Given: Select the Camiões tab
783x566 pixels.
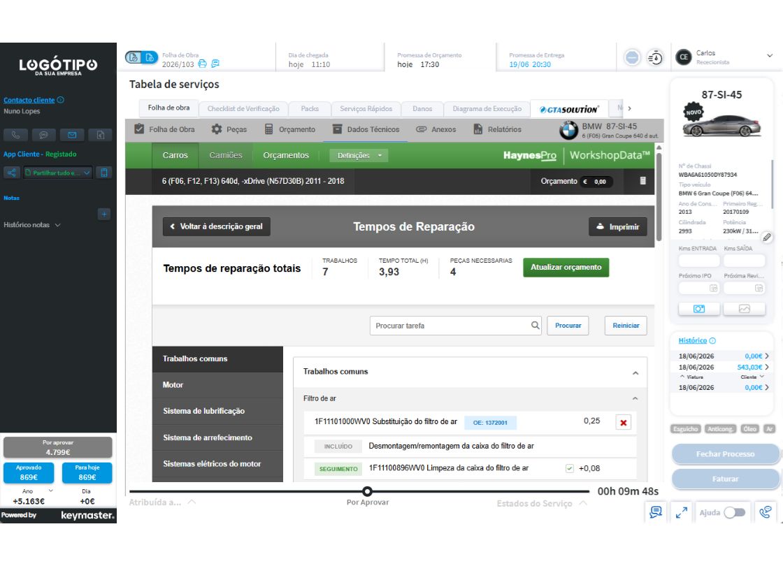Looking at the screenshot, I should 226,155.
